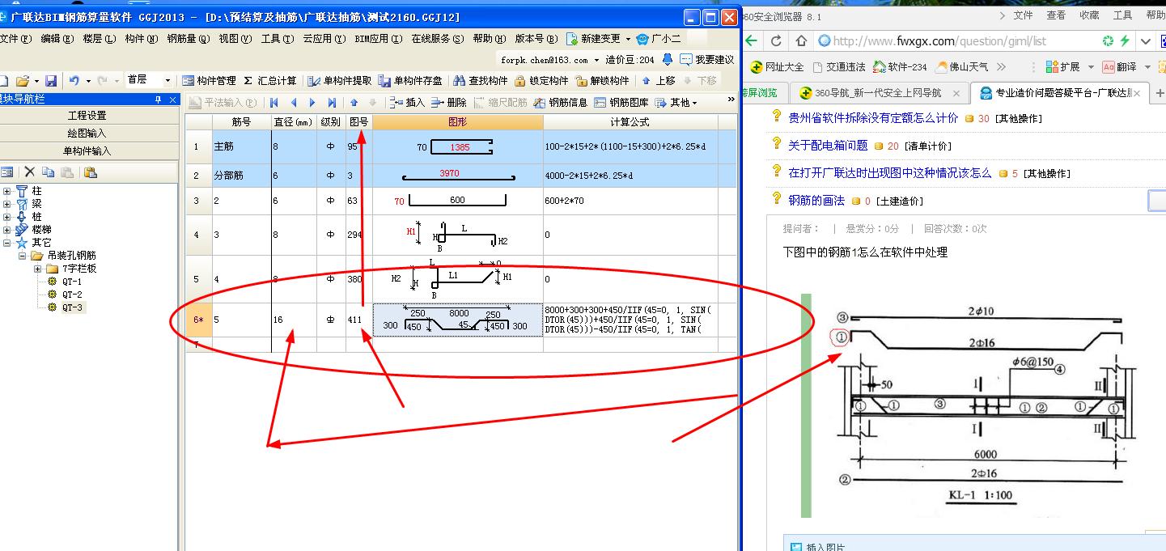Click the save disk icon
The image size is (1166, 551).
click(51, 81)
